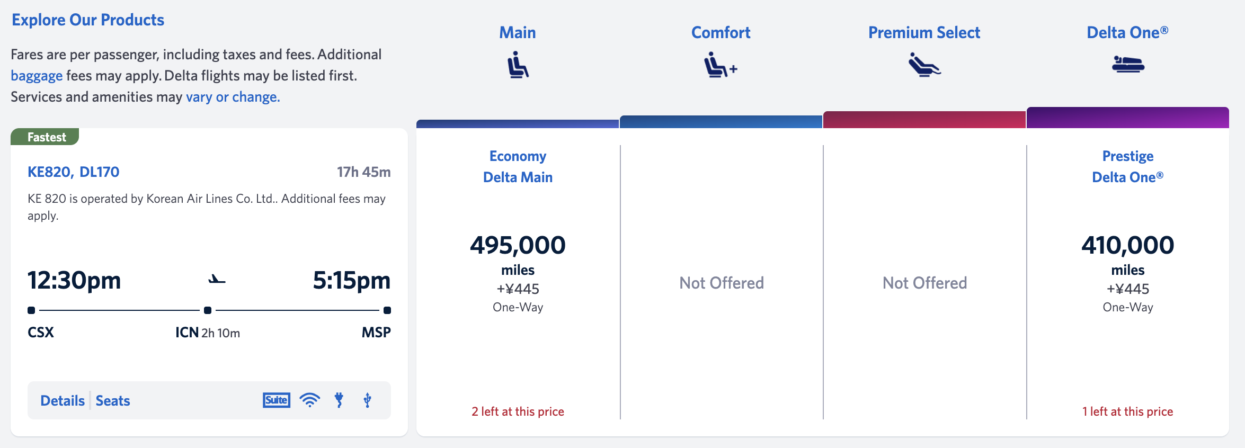Open the baggage fees link
Image resolution: width=1245 pixels, height=448 pixels.
(37, 76)
